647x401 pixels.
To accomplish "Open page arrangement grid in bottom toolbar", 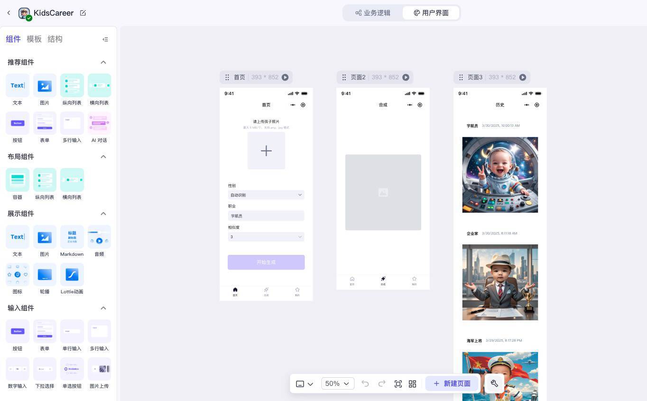I will 412,383.
